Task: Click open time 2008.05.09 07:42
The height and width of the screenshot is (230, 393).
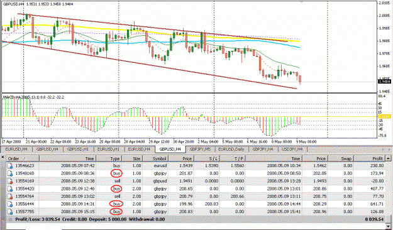Action: click(x=78, y=166)
